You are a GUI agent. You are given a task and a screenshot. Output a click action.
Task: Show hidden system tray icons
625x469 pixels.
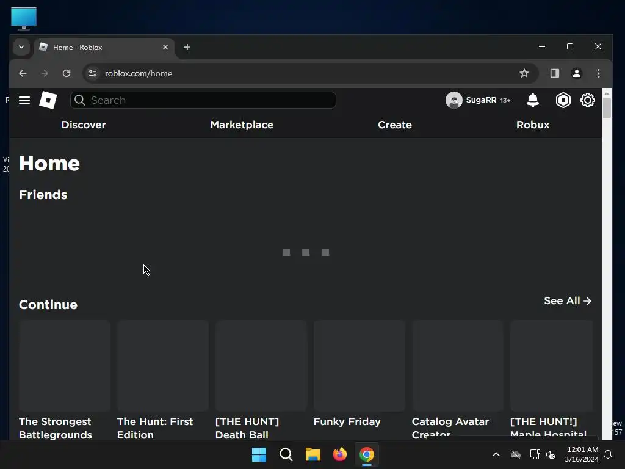[496, 454]
